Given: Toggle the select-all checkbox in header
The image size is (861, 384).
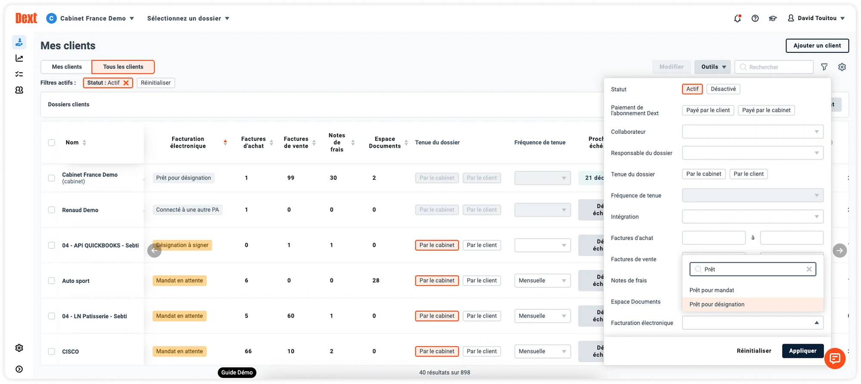Looking at the screenshot, I should (52, 143).
